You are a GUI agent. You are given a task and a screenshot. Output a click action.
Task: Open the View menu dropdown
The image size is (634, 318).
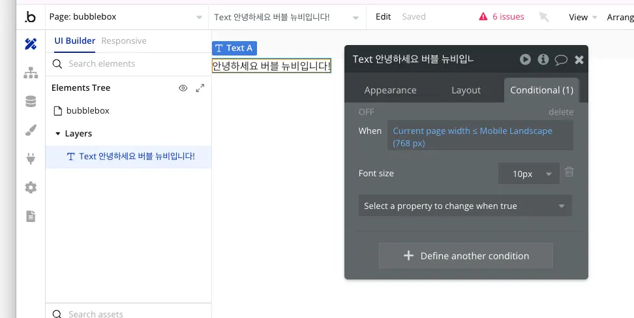click(x=582, y=17)
